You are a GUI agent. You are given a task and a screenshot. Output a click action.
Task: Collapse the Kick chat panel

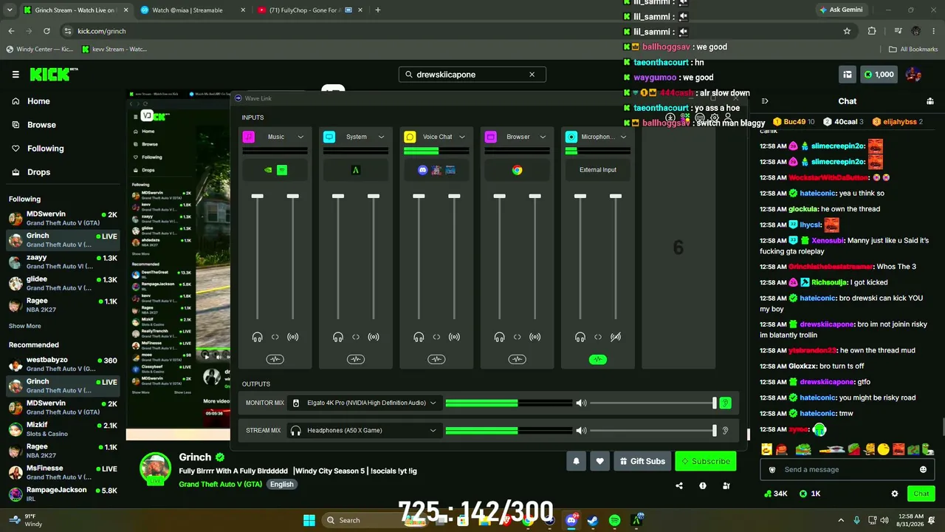(x=765, y=101)
